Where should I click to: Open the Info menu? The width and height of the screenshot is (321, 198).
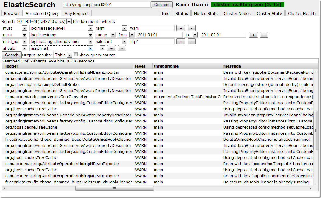coord(166,13)
